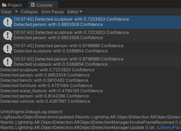
Task: Select the fourth log entry, person 0.6798986
Action: [x=90, y=61]
